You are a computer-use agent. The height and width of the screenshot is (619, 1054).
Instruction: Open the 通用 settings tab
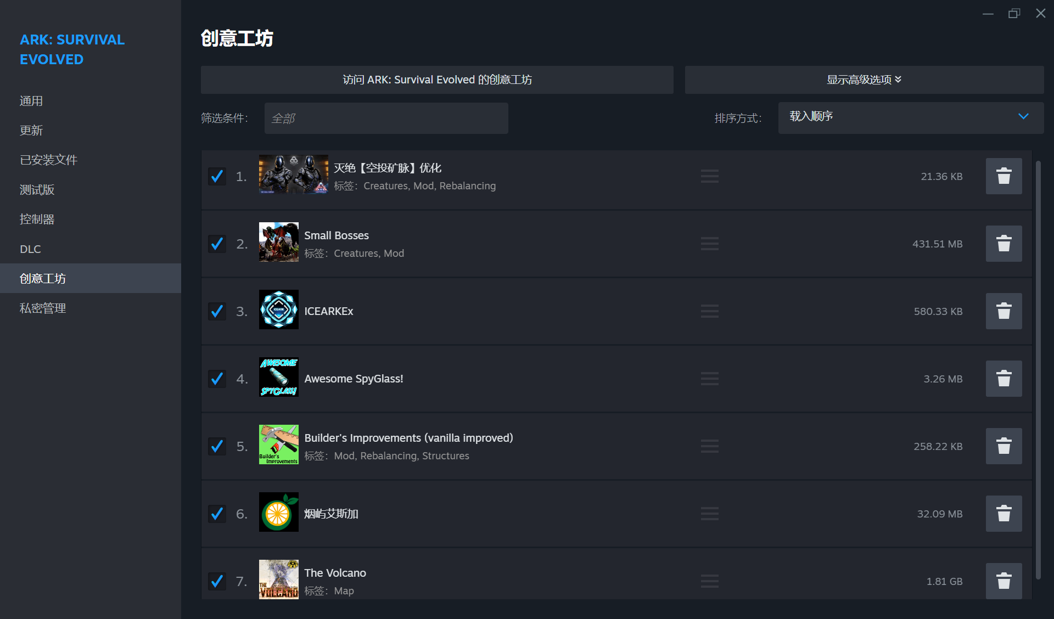click(x=91, y=101)
